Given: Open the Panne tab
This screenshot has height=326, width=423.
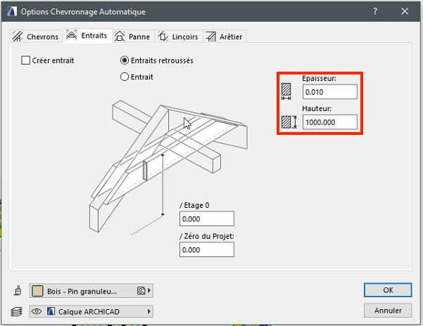Looking at the screenshot, I should (x=133, y=37).
